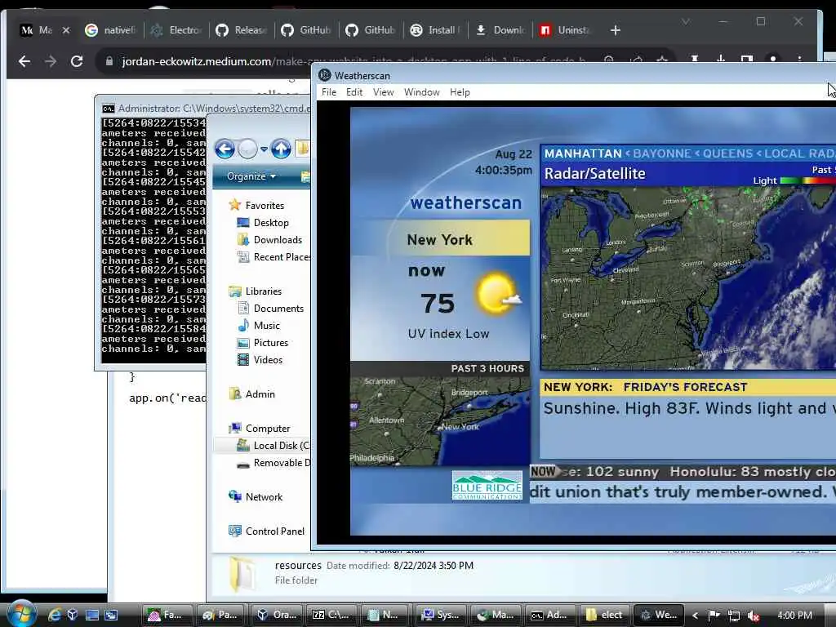Select Network in the navigation pane
The image size is (836, 627).
coord(256,497)
